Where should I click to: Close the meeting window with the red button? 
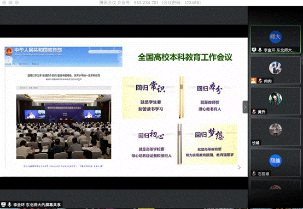point(4,3)
